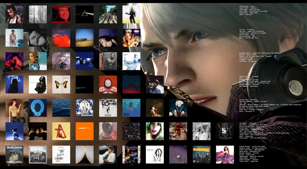
Task: Open the Xiu Xiu A Promise cover
Action: point(14,38)
